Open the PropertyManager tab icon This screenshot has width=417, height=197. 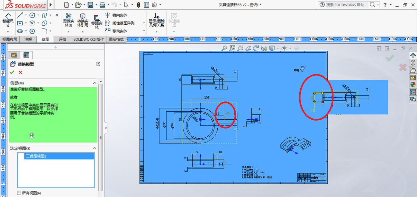coord(26,55)
